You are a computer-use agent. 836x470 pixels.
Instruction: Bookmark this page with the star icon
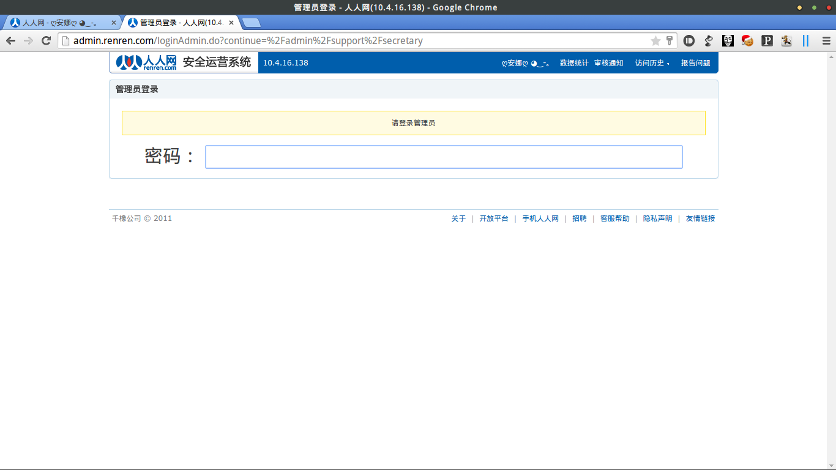tap(655, 41)
